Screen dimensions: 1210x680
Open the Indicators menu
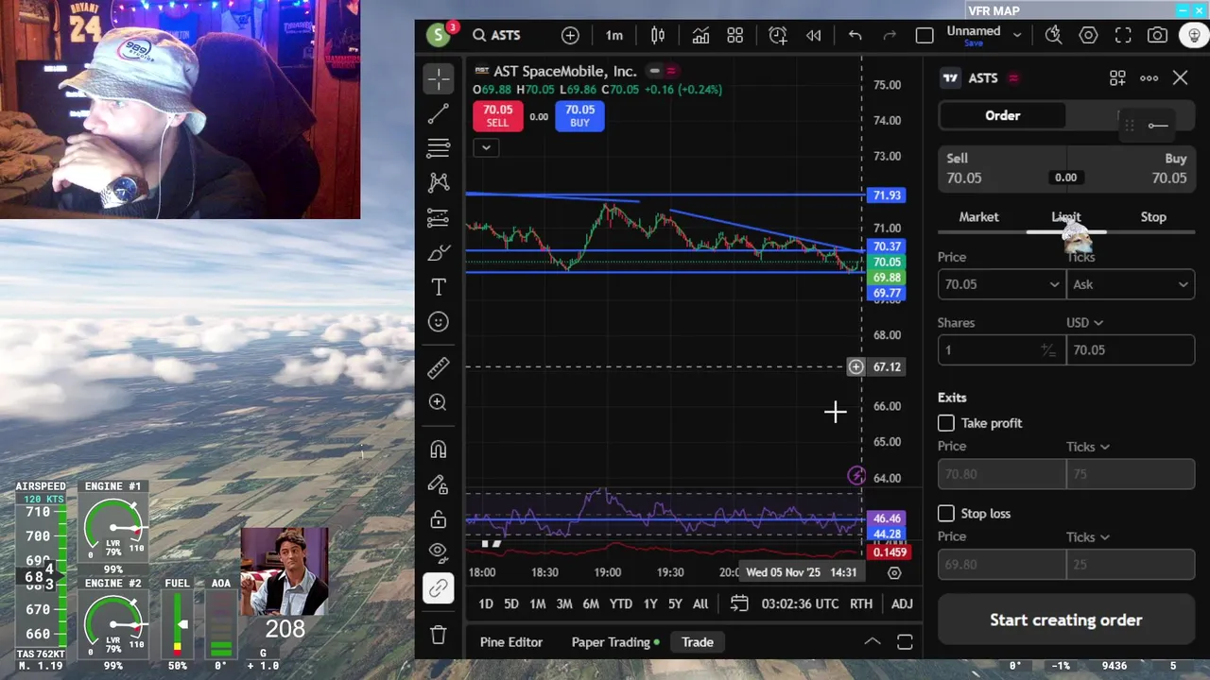point(700,35)
